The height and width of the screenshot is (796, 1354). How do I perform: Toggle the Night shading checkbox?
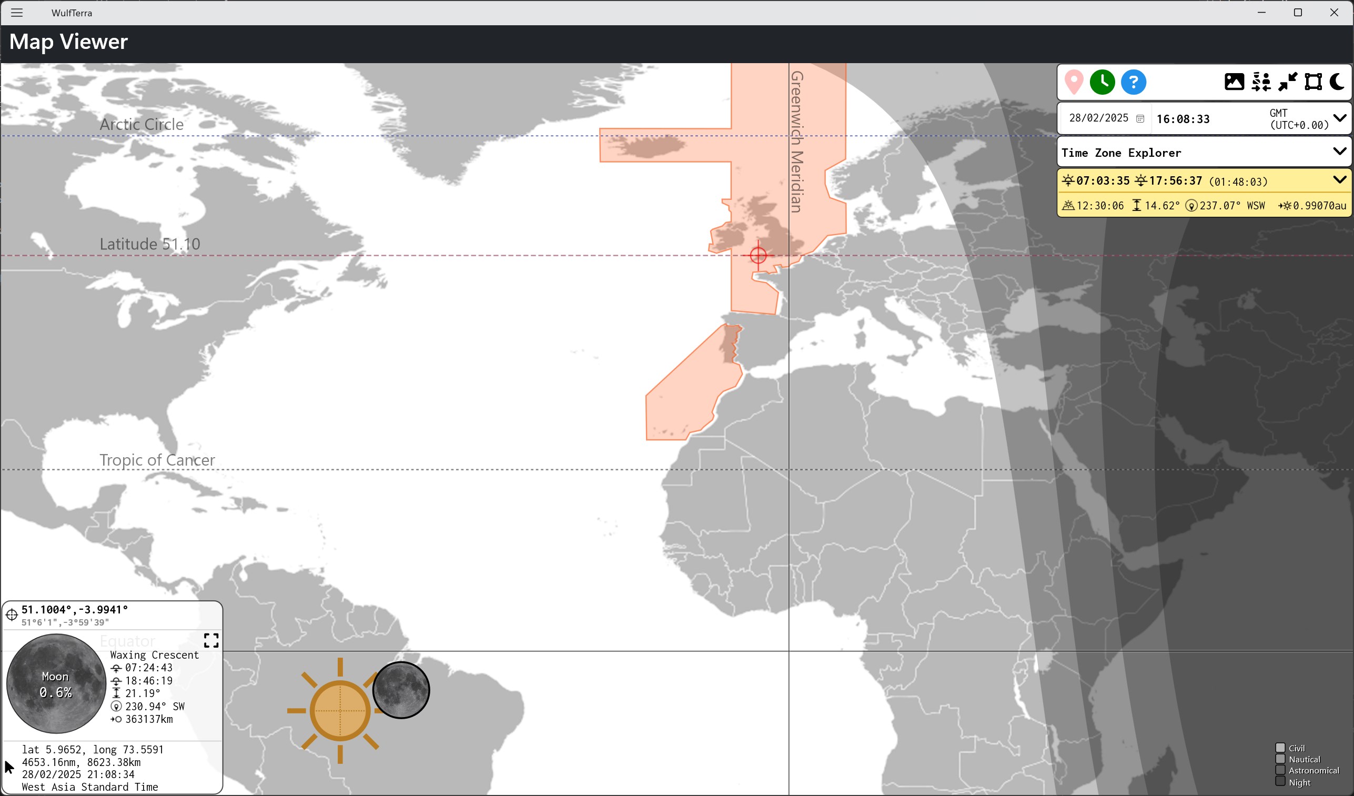coord(1280,781)
